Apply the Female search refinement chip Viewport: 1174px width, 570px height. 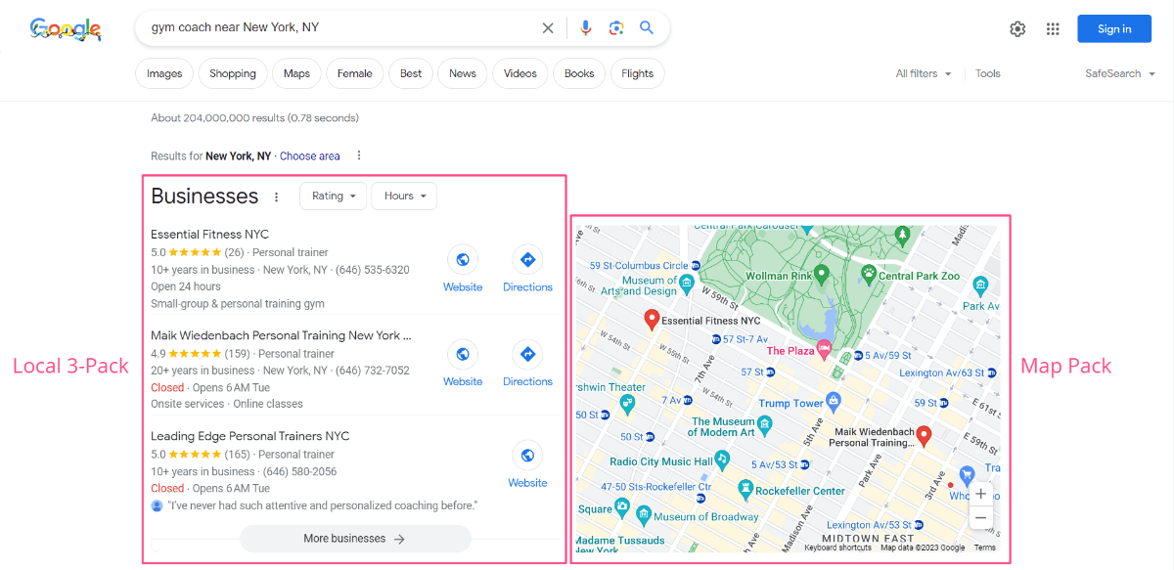click(x=355, y=73)
